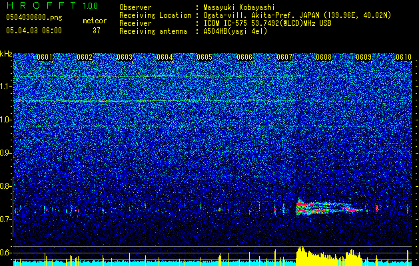419x266 pixels.
Task: Click the 0.8 kHz axis label
Action: (6, 186)
